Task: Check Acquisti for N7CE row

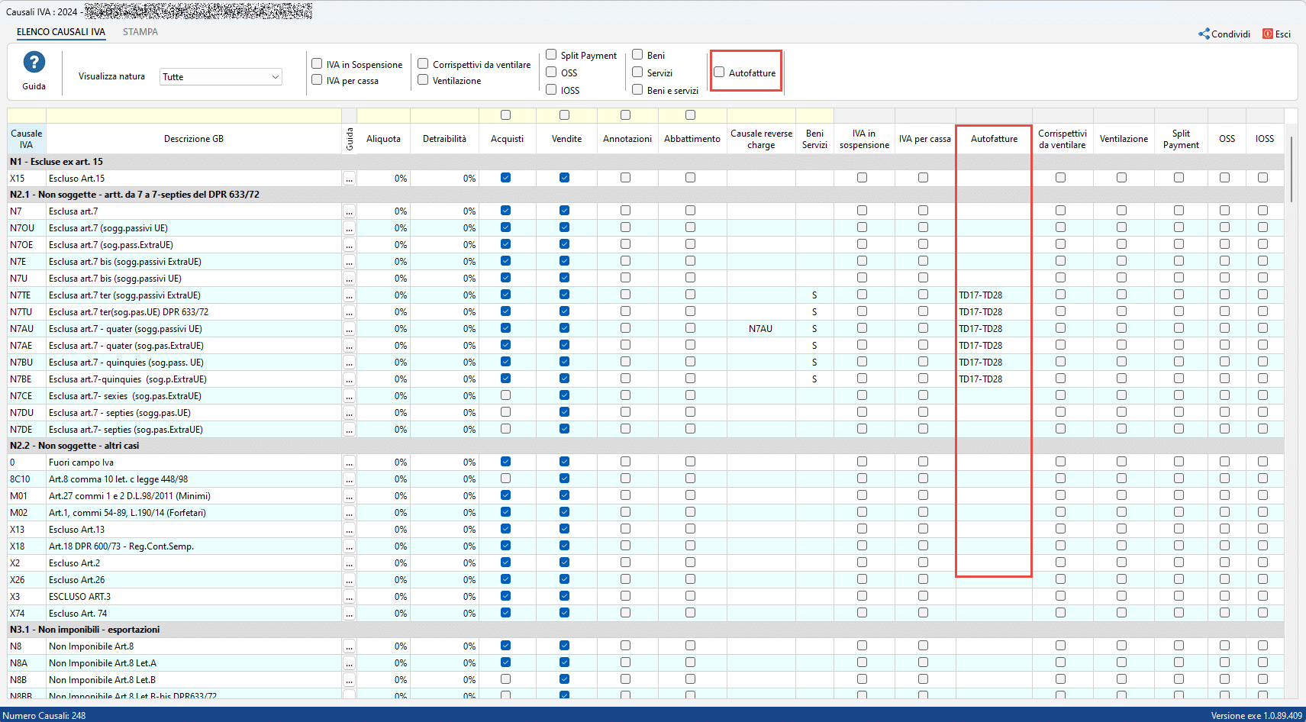Action: point(505,395)
